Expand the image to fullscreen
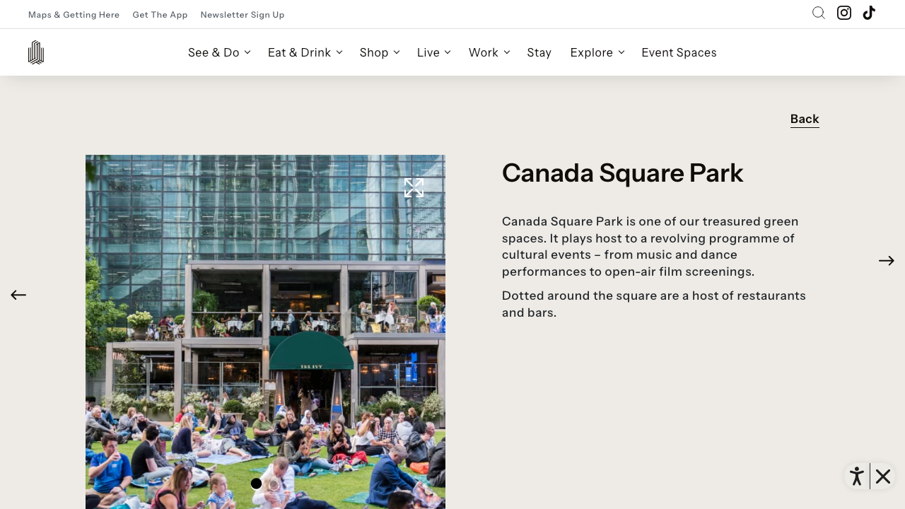Screen dimensions: 905x509 [414, 188]
